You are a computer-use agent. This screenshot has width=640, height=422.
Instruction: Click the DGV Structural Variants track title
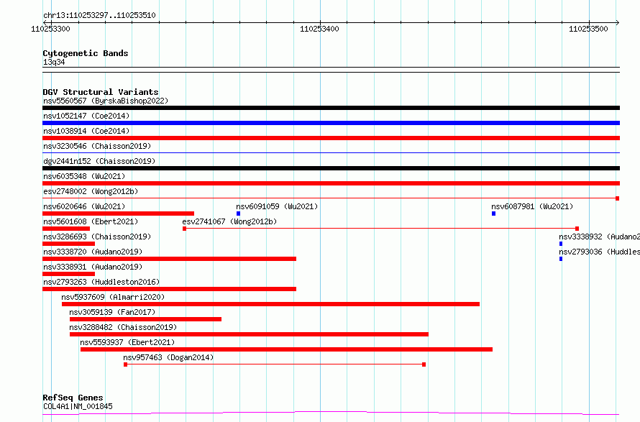click(101, 92)
